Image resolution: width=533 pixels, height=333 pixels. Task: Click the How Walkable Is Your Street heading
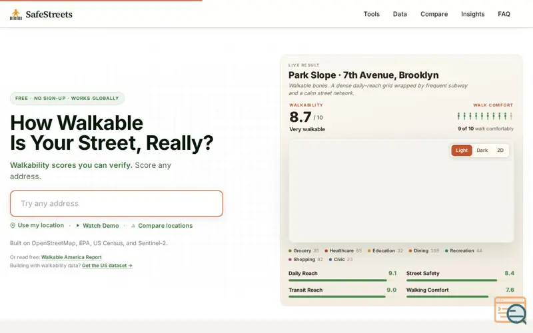(111, 133)
